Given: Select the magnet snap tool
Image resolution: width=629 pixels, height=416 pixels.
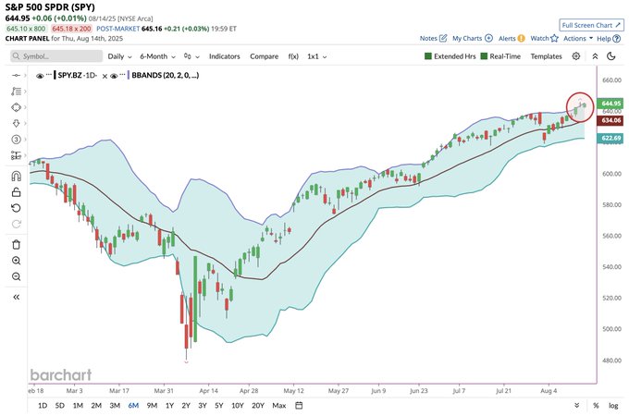Looking at the screenshot, I should coord(16,177).
